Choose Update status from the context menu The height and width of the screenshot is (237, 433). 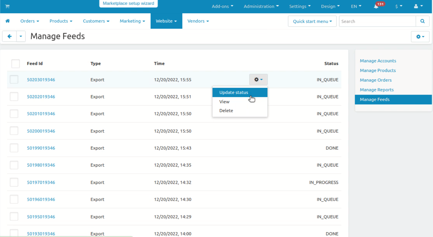click(x=234, y=93)
